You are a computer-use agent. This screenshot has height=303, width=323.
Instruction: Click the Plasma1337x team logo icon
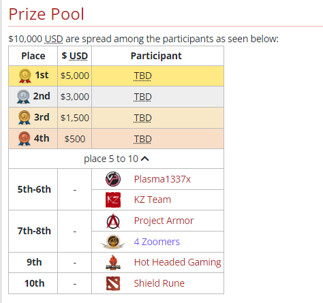pos(113,179)
